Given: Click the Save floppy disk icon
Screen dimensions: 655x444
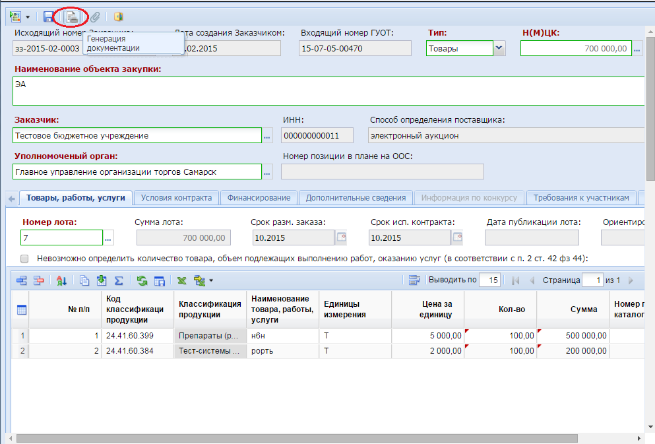Looking at the screenshot, I should (48, 16).
